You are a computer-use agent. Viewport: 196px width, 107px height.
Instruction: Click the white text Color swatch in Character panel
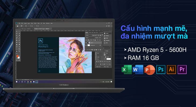(109, 59)
